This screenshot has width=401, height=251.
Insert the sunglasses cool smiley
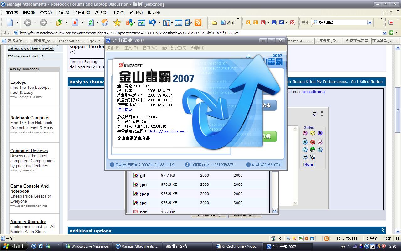(x=305, y=157)
